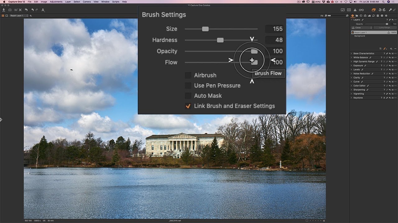Rotate image right with clockwise icon

(x=384, y=10)
